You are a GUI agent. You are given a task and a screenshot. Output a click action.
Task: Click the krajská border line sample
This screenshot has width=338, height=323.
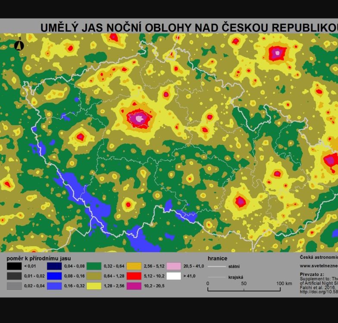click(x=216, y=277)
